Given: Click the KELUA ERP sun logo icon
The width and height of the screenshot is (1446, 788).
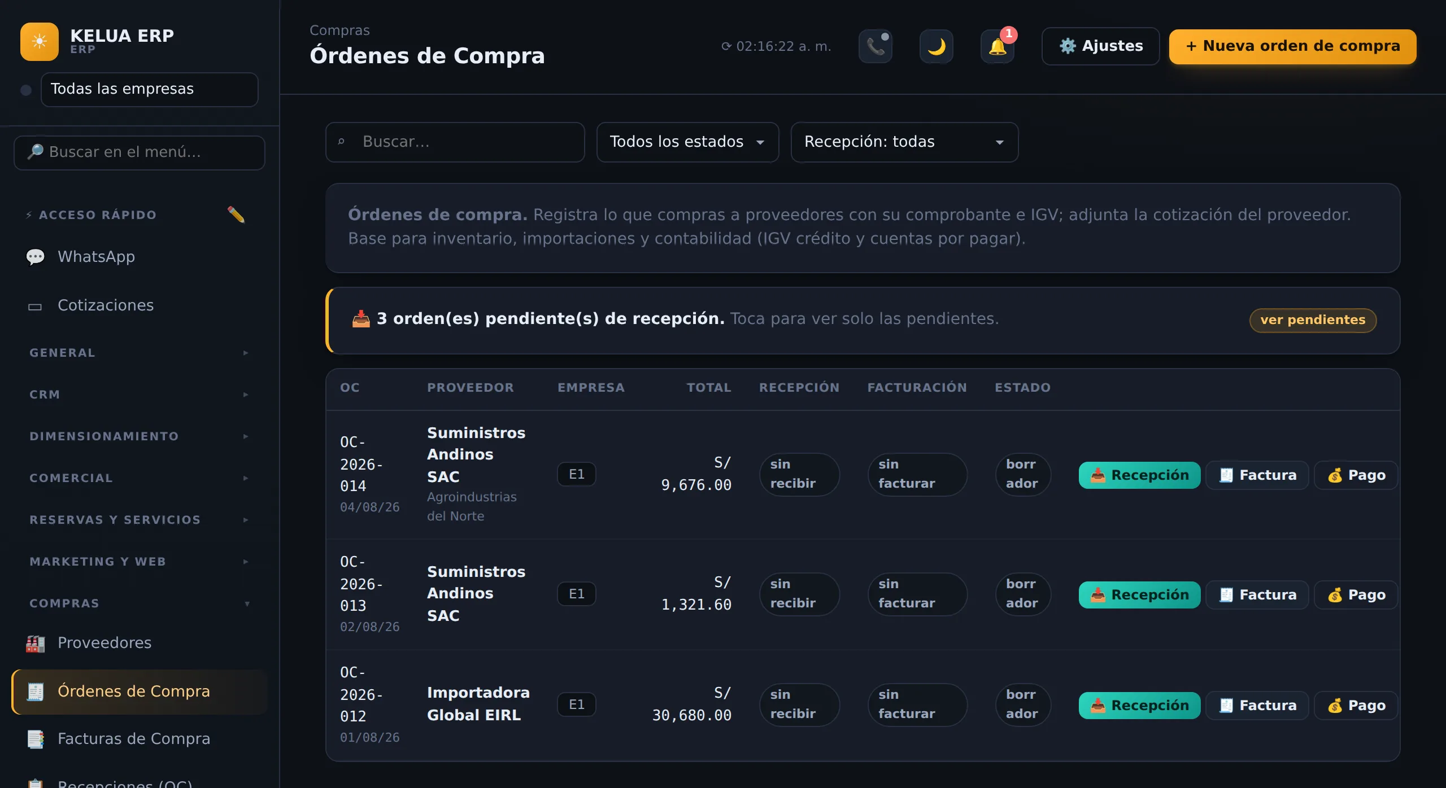Looking at the screenshot, I should pos(39,42).
